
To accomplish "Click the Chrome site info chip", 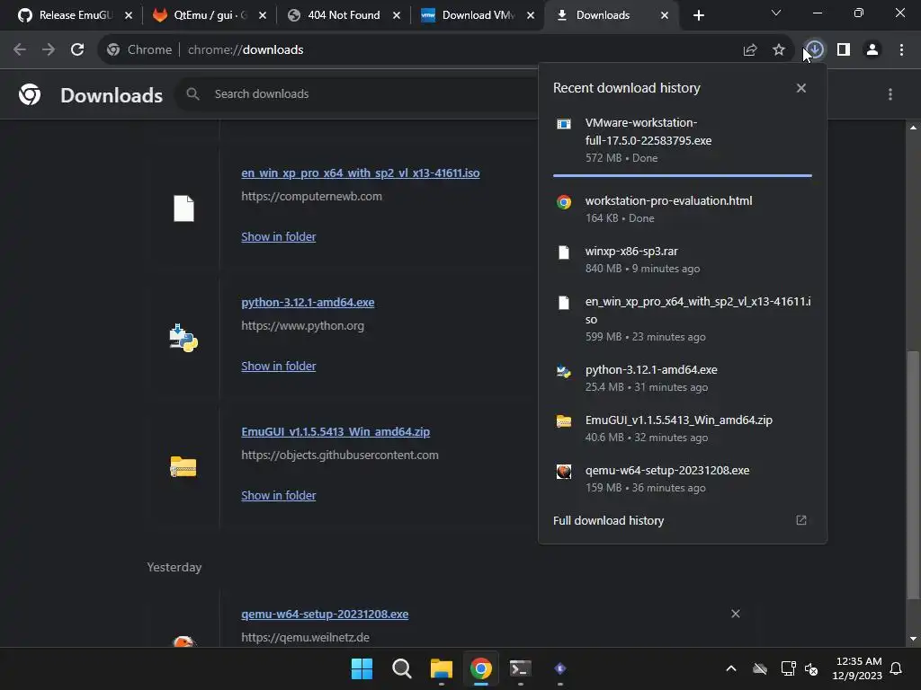I will (x=139, y=50).
